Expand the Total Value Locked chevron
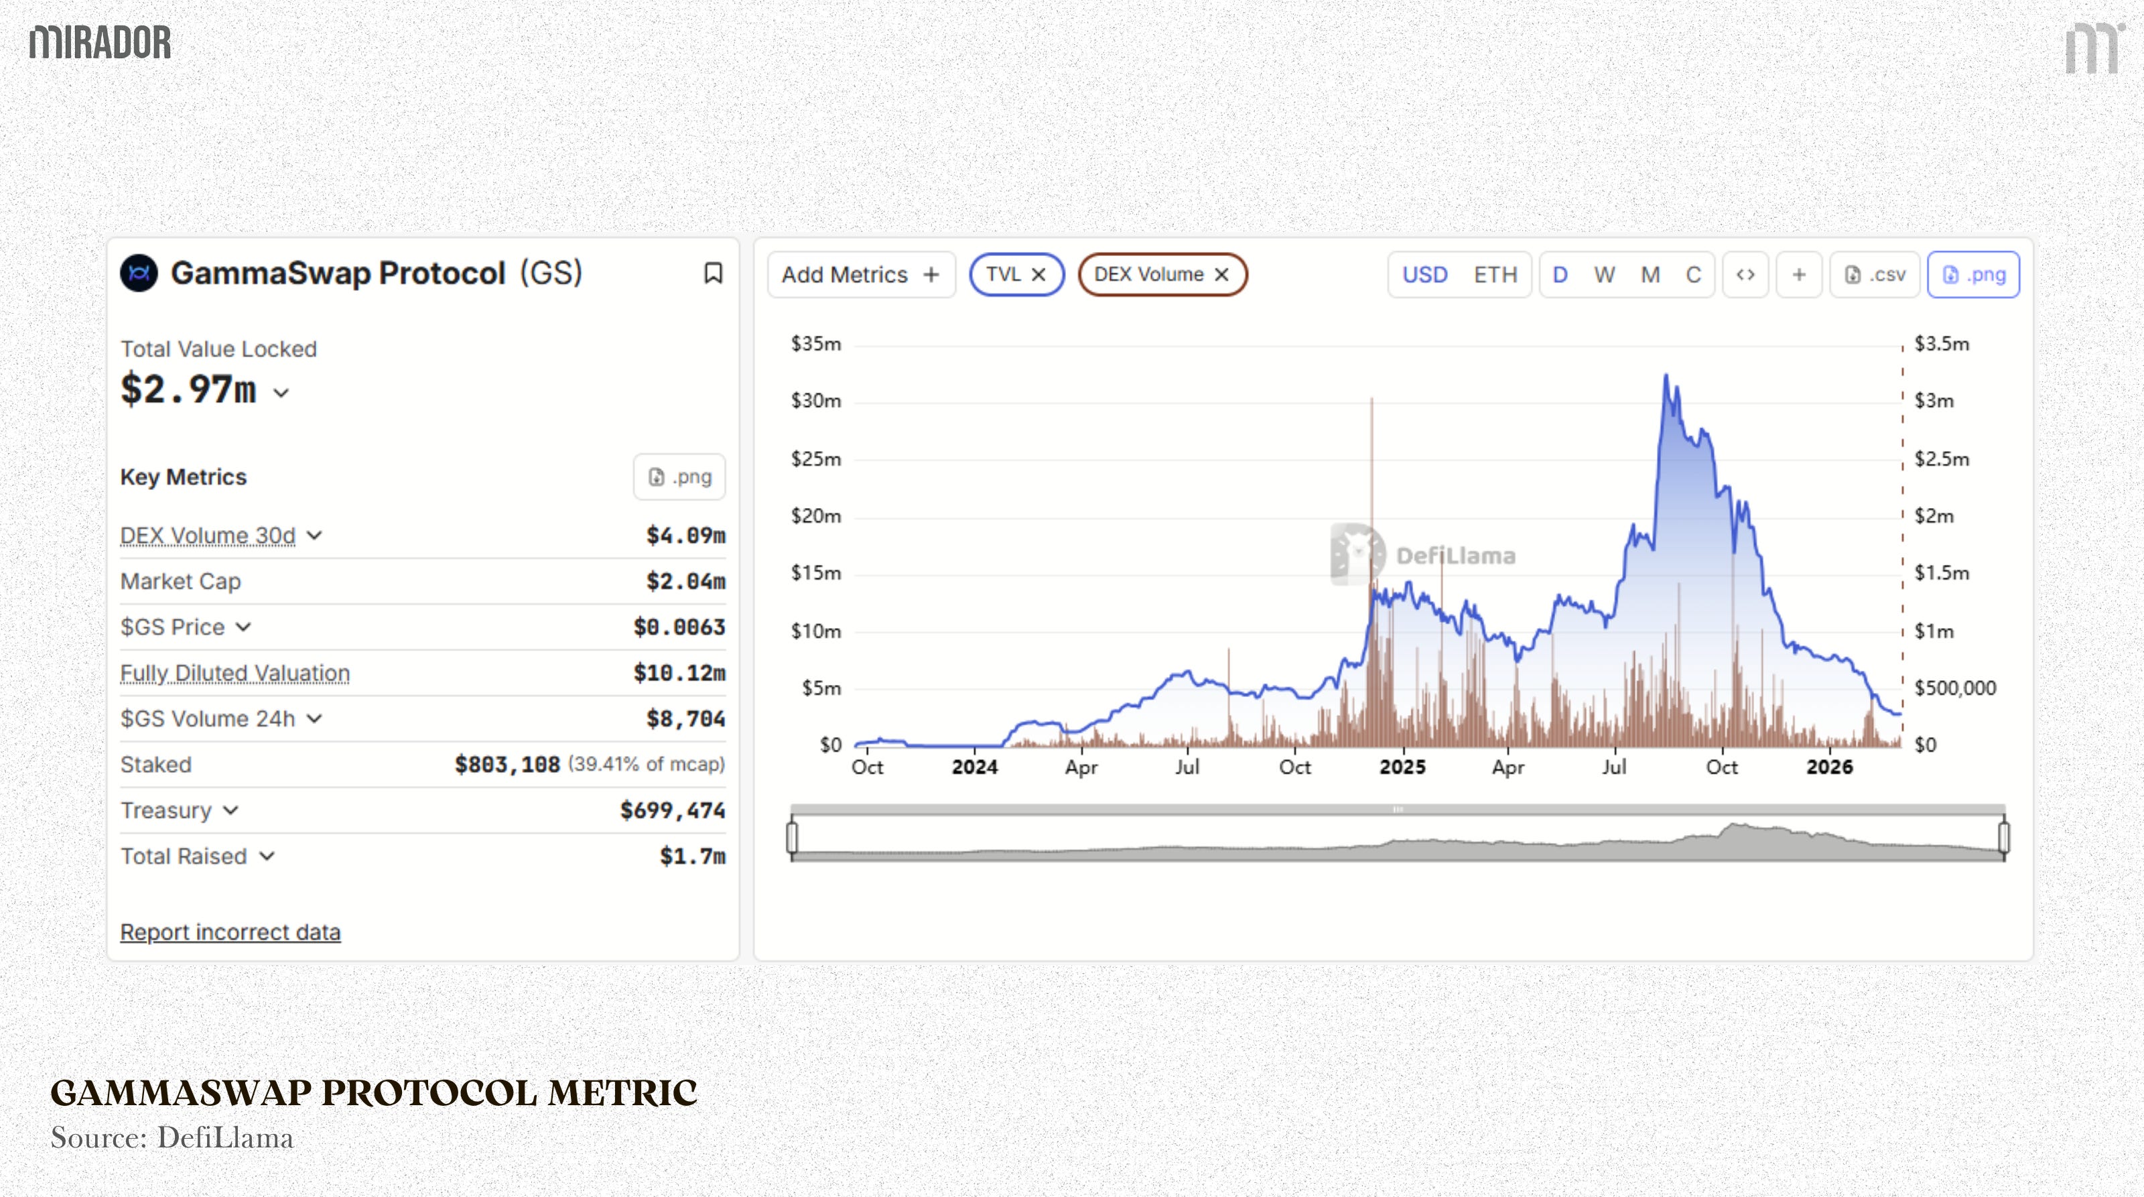Image resolution: width=2144 pixels, height=1197 pixels. 281,393
